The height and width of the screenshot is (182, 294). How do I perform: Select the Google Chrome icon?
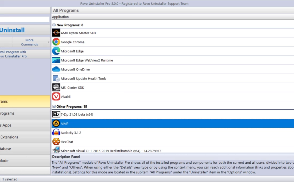coord(56,42)
